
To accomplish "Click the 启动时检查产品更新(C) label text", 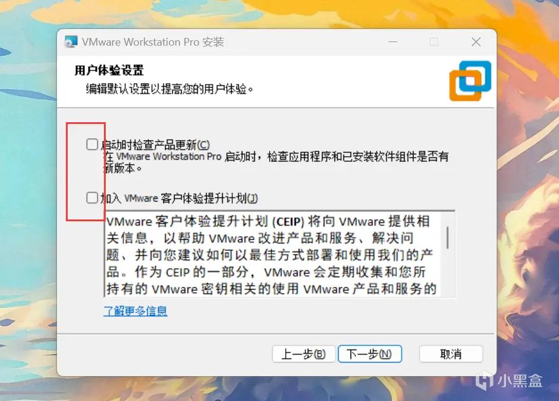I will (155, 145).
